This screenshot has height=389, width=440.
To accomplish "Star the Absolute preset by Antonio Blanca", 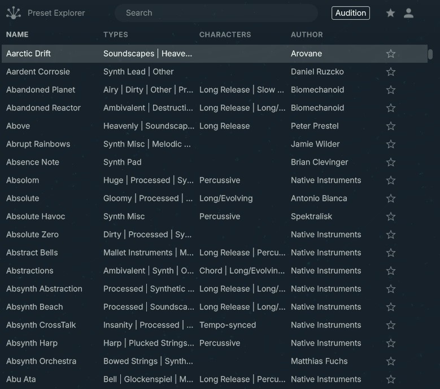I will pyautogui.click(x=391, y=198).
